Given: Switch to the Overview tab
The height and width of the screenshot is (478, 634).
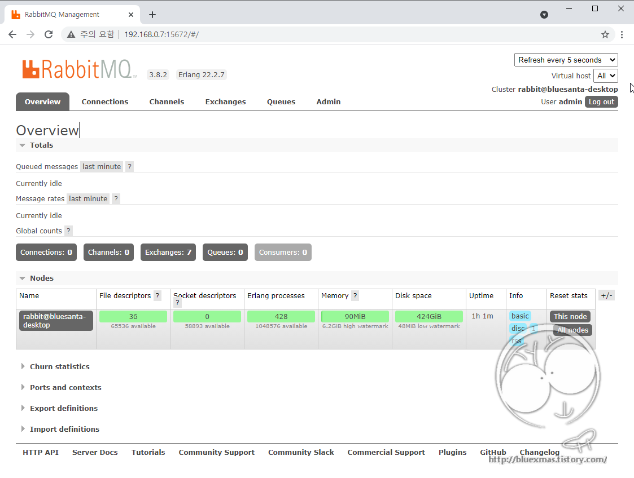Looking at the screenshot, I should pos(42,101).
